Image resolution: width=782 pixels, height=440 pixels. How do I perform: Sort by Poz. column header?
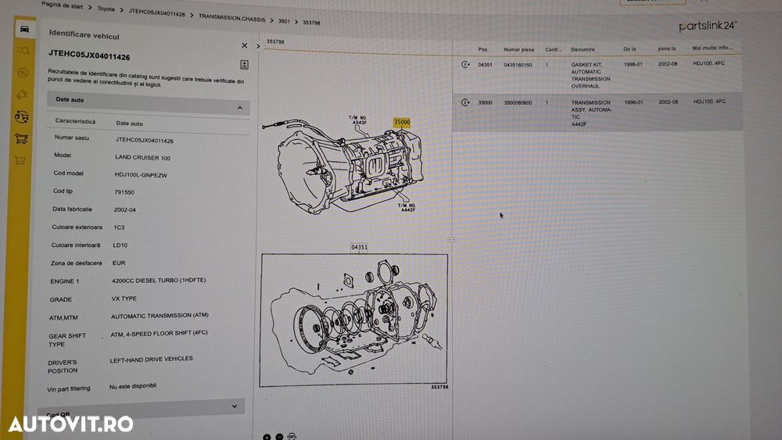click(482, 49)
